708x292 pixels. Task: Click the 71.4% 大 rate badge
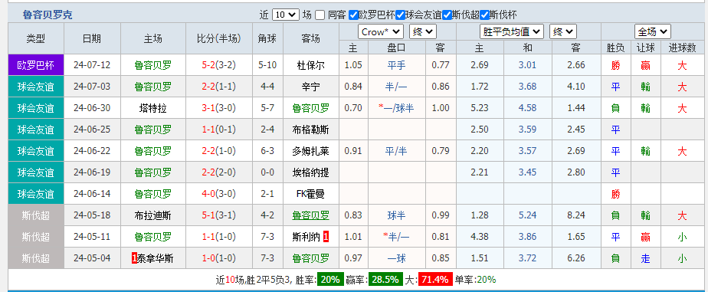coord(434,280)
